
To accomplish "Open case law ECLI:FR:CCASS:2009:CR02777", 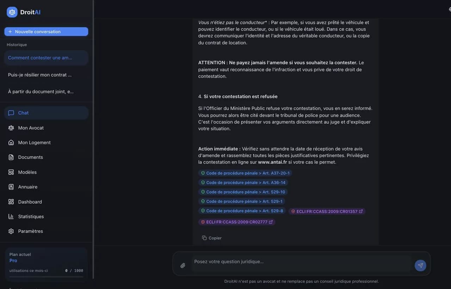I will (x=237, y=222).
